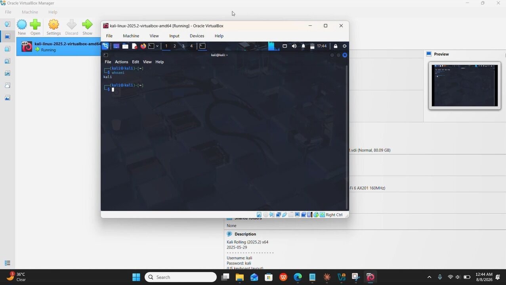Switch to Kali workspace 4

coord(191,46)
